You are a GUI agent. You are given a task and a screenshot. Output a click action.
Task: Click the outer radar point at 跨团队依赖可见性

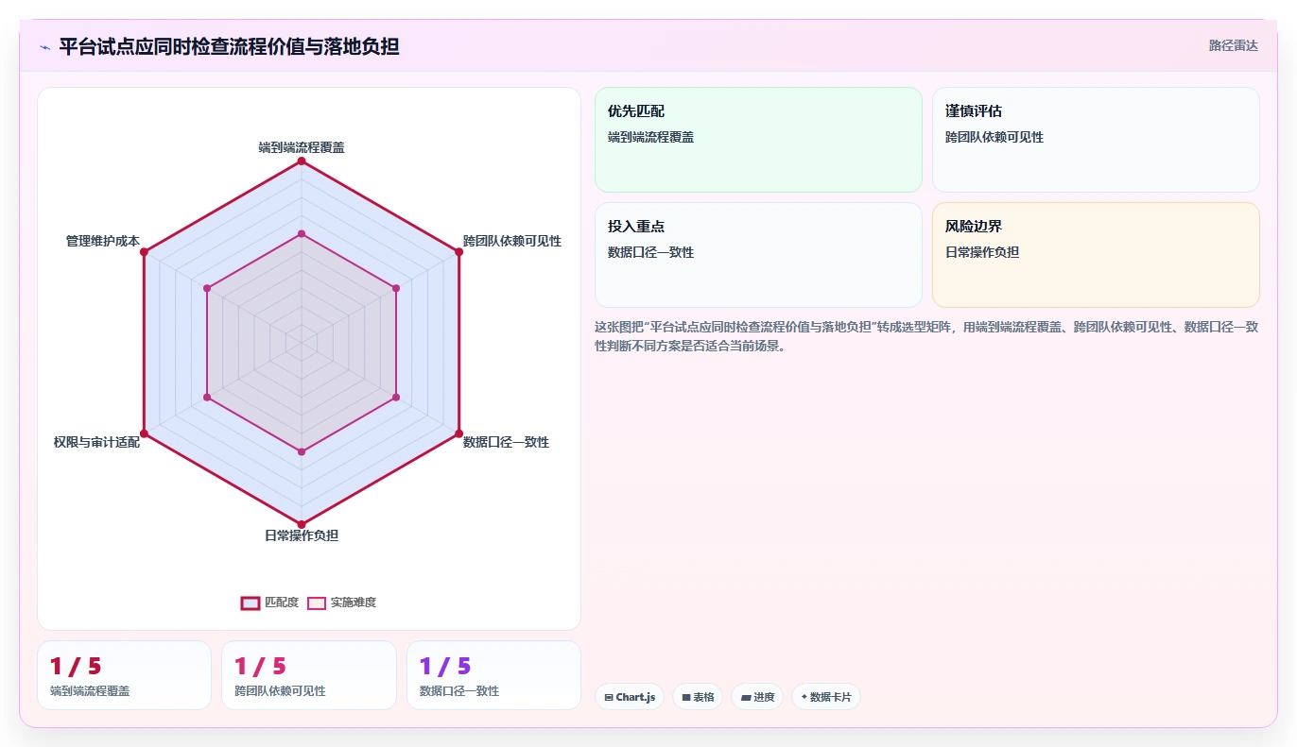coord(458,252)
